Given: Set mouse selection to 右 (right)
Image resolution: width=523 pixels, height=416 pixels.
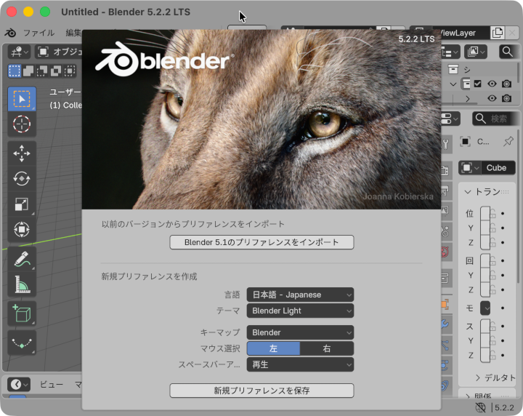Looking at the screenshot, I should coord(327,348).
